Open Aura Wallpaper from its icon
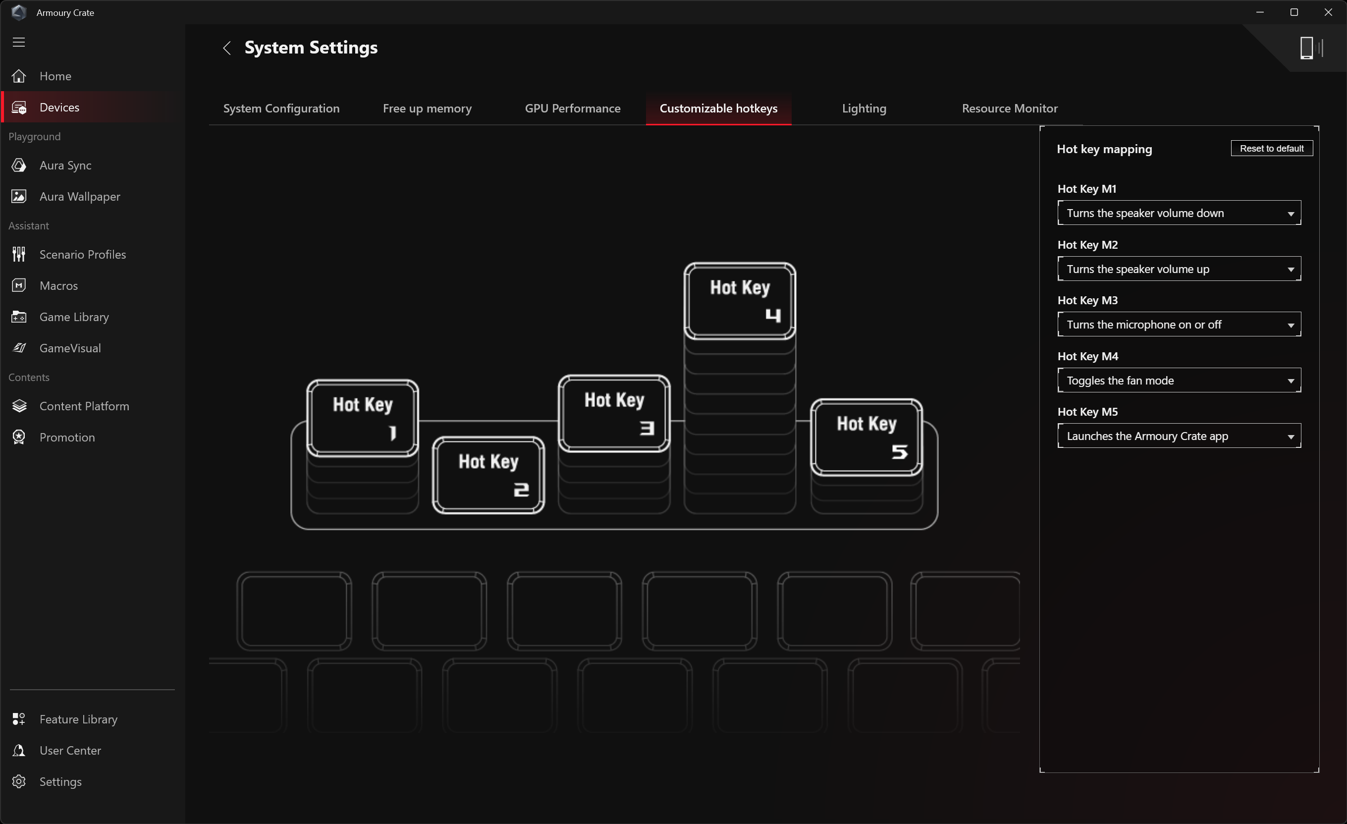1347x824 pixels. [19, 196]
